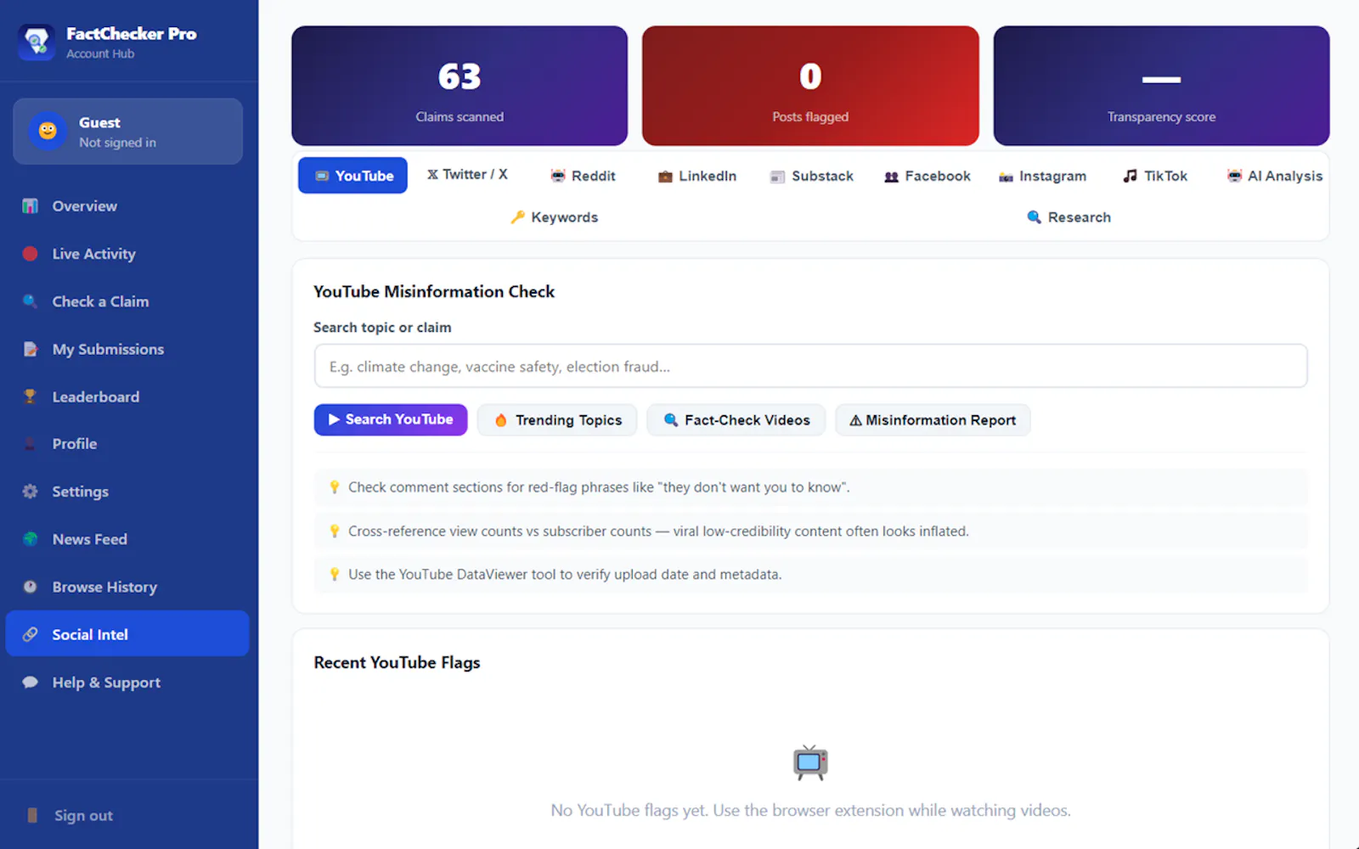Click the tip about red-flag phrases
1359x849 pixels.
pos(810,487)
